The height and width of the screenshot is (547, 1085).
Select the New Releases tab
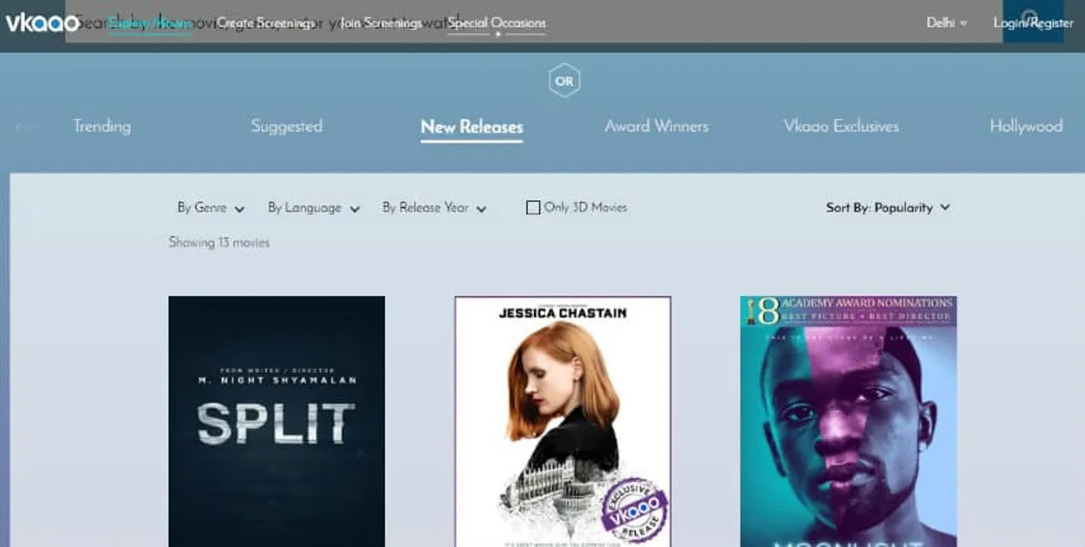471,127
